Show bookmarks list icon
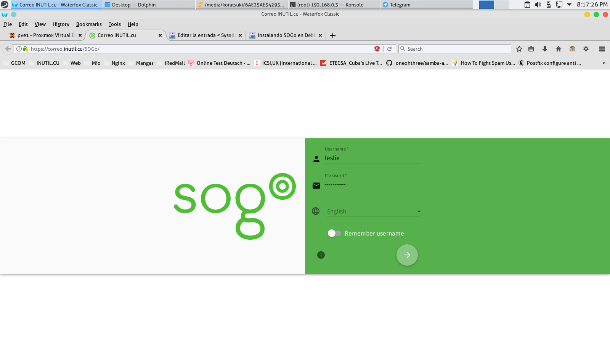610x343 pixels. click(x=531, y=49)
